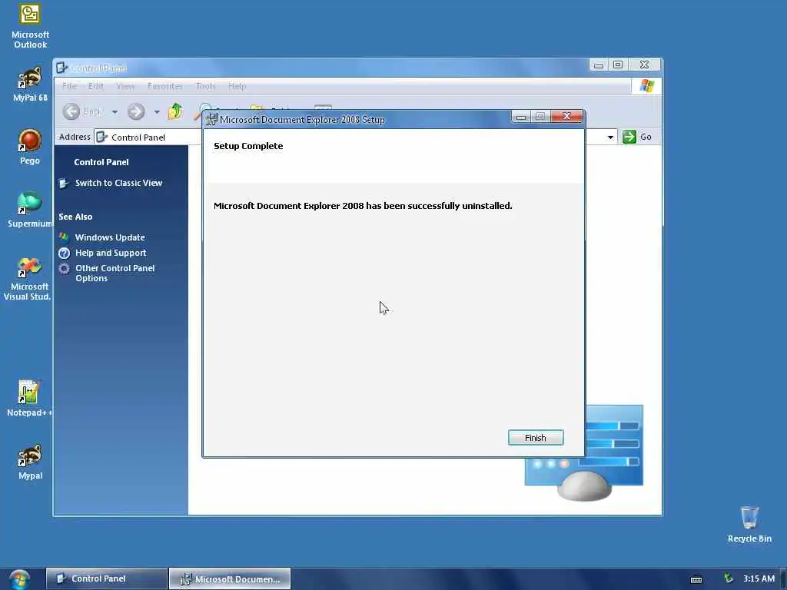Image resolution: width=787 pixels, height=590 pixels.
Task: Click the Up folder toolbar icon
Action: 176,111
